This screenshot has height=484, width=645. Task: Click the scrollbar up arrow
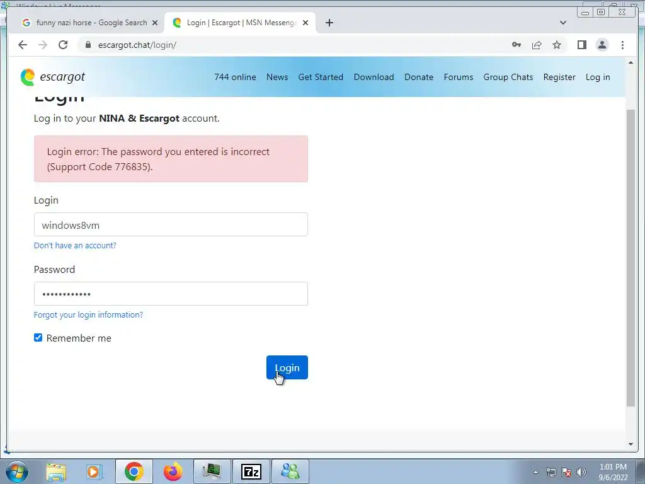click(x=631, y=62)
